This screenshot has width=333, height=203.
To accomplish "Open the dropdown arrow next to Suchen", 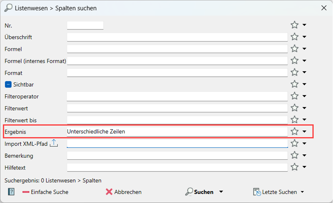I will point(221,192).
